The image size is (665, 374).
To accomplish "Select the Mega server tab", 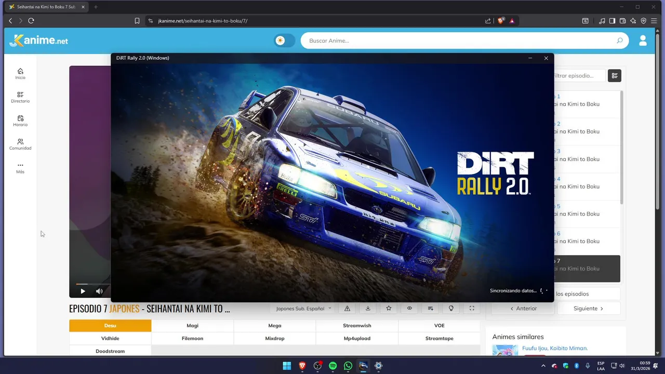I will point(275,326).
